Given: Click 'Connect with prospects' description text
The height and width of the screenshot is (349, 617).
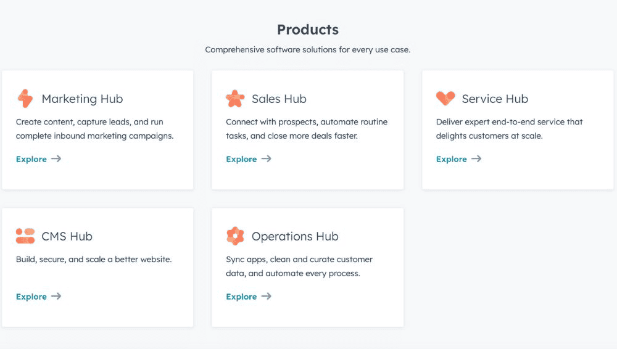Looking at the screenshot, I should [307, 129].
